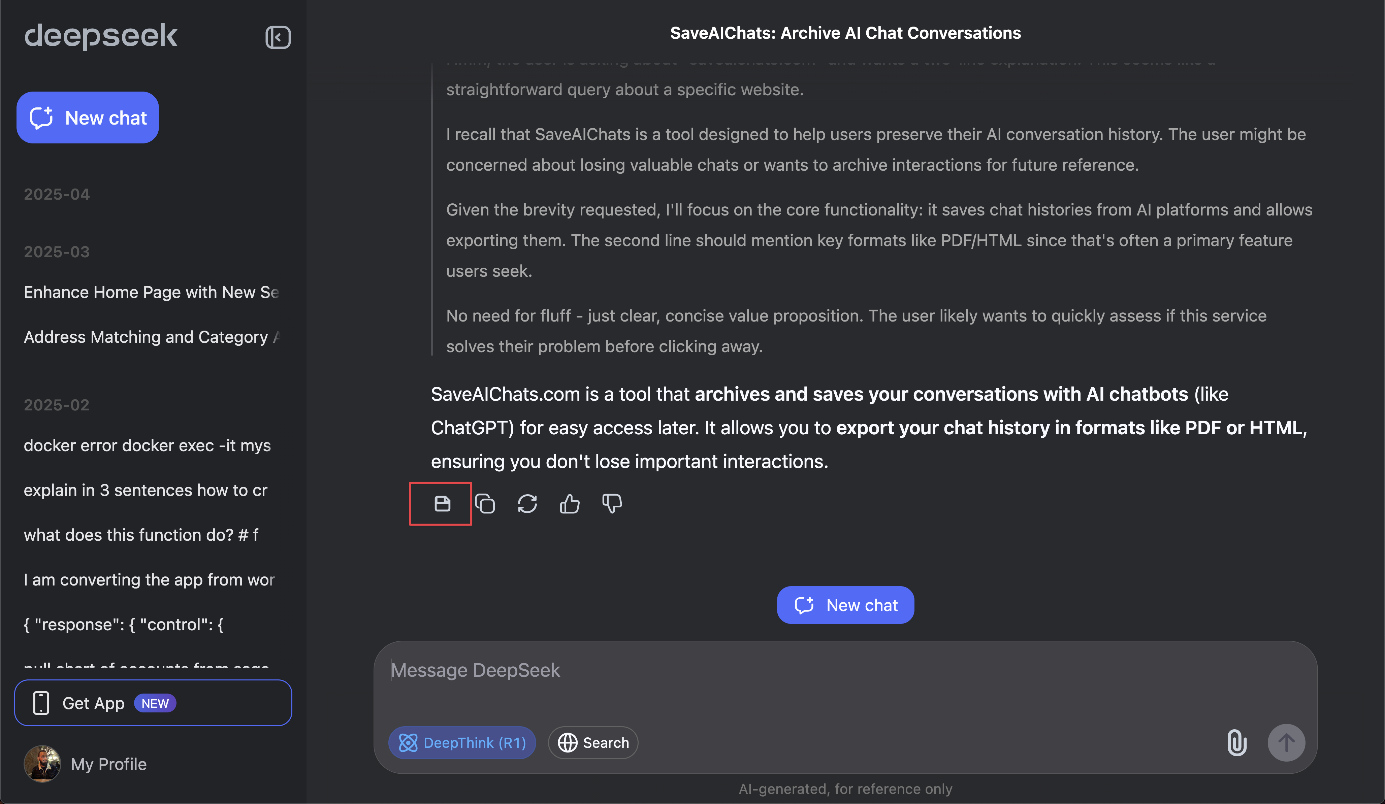
Task: Send the message with the up-arrow button
Action: point(1286,742)
